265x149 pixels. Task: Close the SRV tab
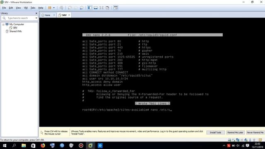coord(69,15)
